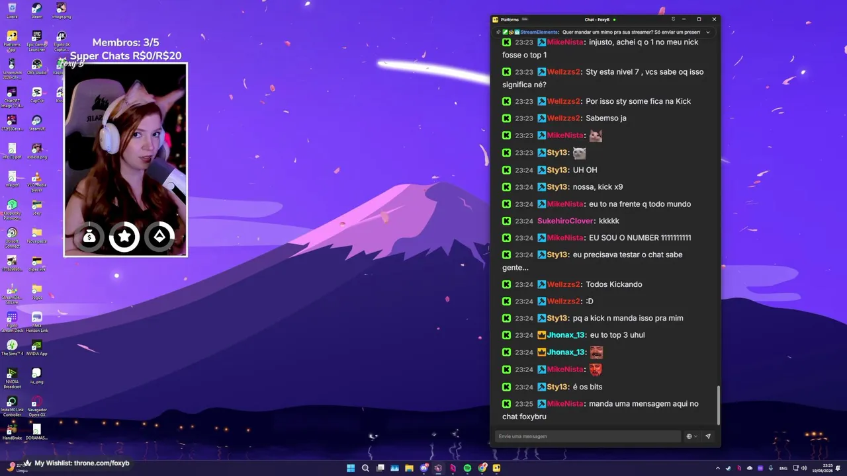The width and height of the screenshot is (847, 476).
Task: Click Jhonax_13 name on 'eu to top 3 uhul'
Action: click(x=566, y=335)
